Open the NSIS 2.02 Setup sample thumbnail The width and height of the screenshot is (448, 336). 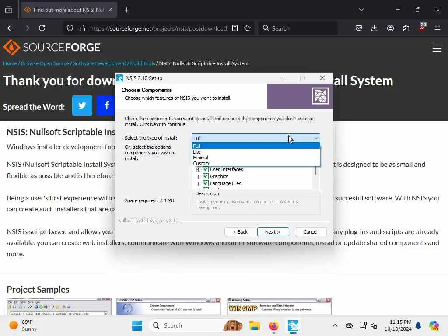pos(168,307)
